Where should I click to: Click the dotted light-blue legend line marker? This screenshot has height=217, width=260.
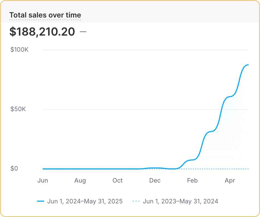[x=136, y=201]
